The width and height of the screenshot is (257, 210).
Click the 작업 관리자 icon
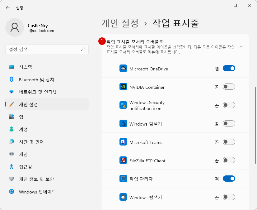tap(123, 179)
